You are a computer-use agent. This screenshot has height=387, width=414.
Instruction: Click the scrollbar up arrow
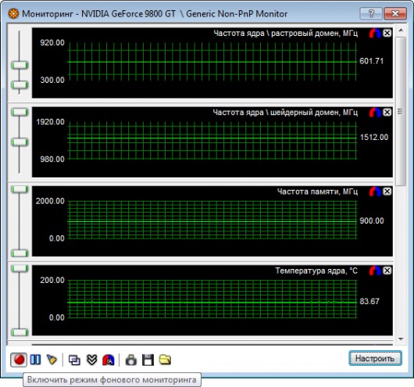click(401, 30)
